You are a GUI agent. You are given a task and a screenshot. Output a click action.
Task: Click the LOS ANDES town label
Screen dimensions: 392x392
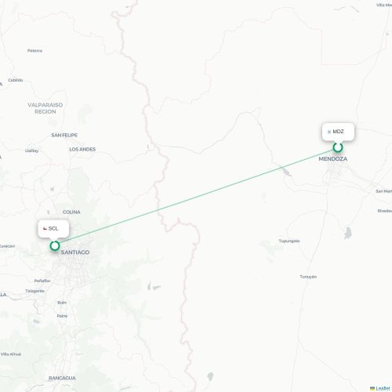point(82,149)
